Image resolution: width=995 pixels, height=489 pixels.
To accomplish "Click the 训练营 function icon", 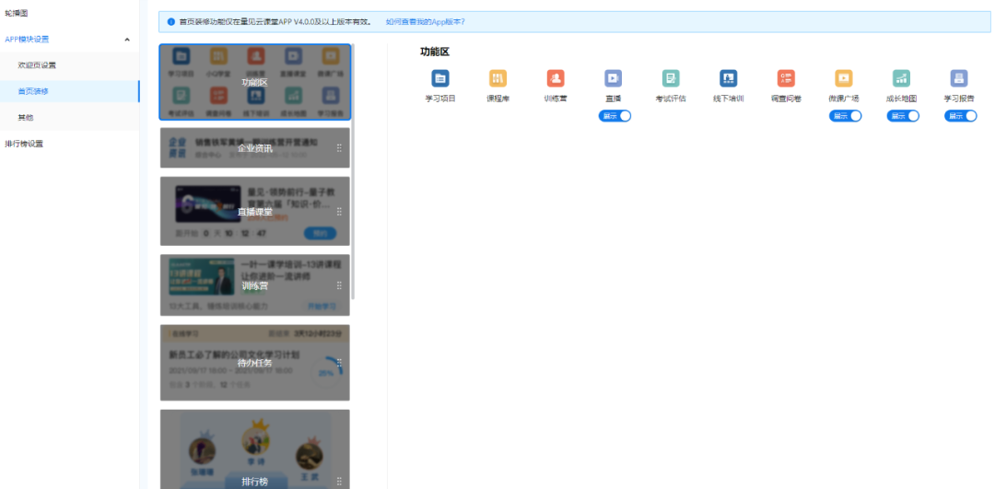I will point(556,79).
